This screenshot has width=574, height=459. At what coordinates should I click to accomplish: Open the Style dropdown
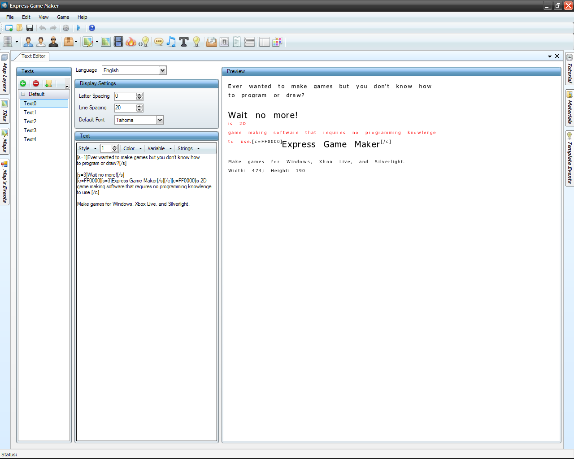[x=87, y=148]
